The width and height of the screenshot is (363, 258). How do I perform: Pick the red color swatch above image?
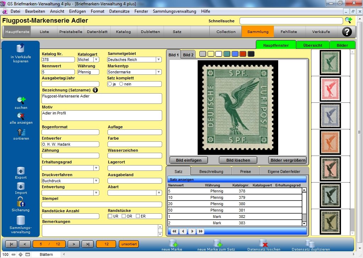243,54
